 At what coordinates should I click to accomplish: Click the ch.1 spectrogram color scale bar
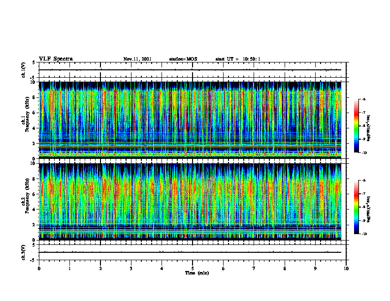tap(357, 126)
